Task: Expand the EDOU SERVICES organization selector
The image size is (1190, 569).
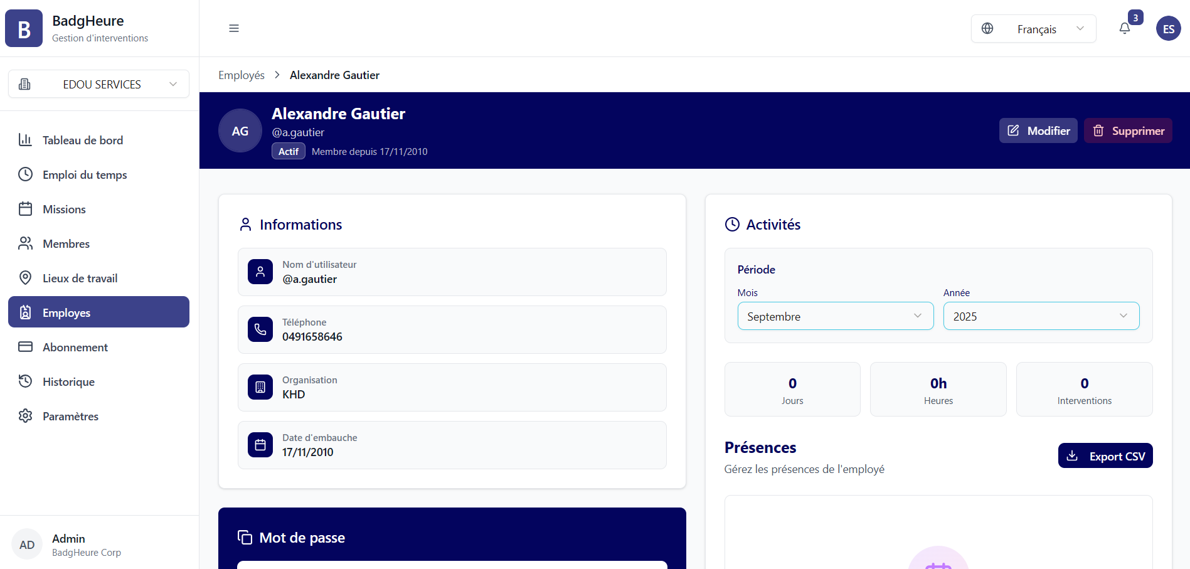Action: pos(98,84)
